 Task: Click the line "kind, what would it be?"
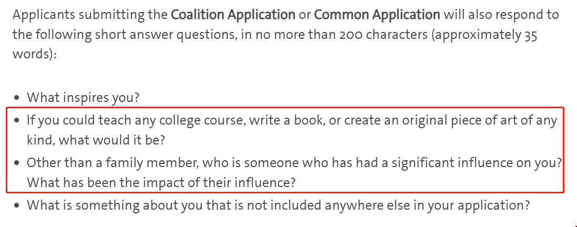coord(96,141)
